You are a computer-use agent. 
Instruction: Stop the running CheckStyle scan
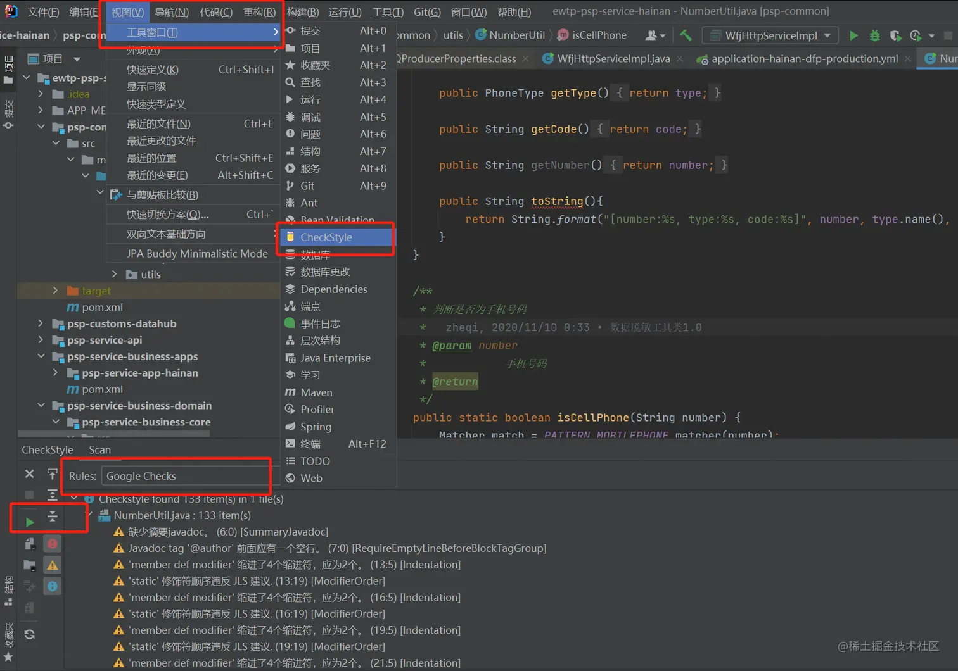click(x=29, y=494)
